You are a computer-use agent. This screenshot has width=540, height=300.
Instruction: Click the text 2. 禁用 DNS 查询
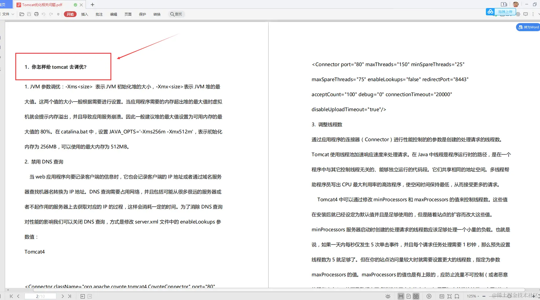click(x=44, y=162)
